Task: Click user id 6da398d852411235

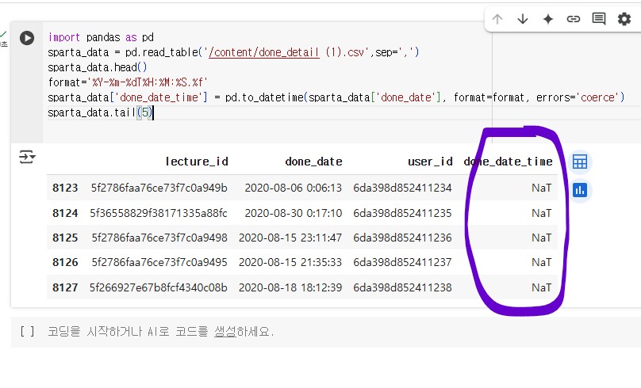Action: pyautogui.click(x=403, y=213)
